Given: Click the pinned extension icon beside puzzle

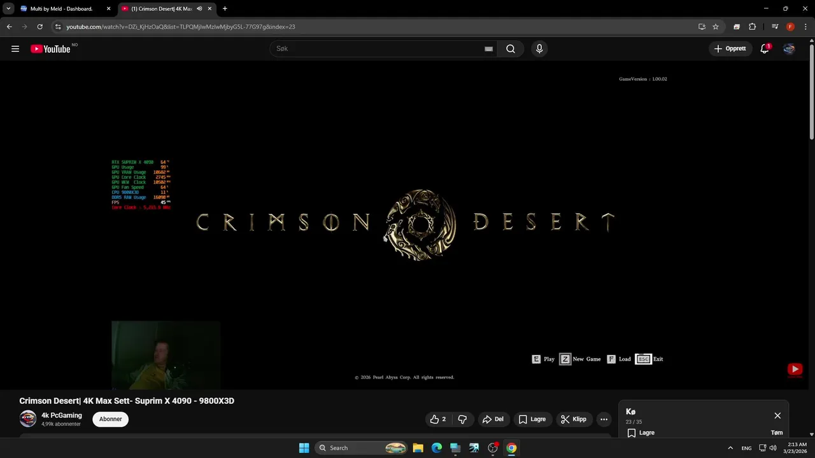Looking at the screenshot, I should coord(737,27).
